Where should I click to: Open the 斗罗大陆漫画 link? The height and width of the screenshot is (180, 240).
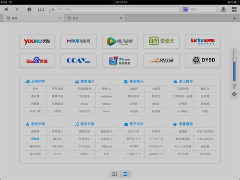(x=205, y=132)
